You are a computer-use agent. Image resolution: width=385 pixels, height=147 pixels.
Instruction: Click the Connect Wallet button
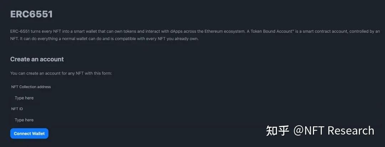(29, 133)
